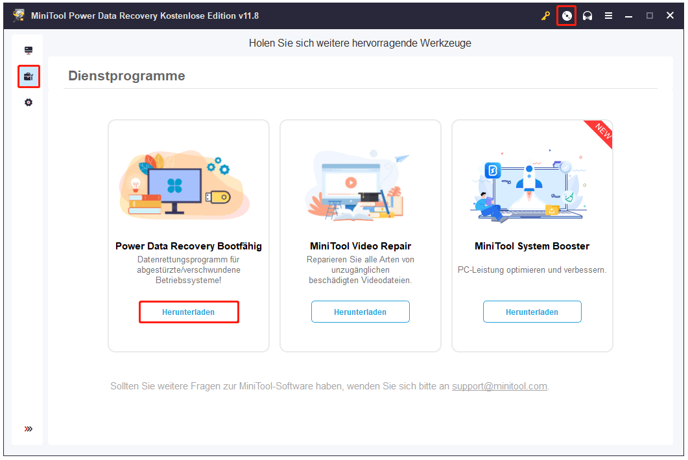
Task: Open the hamburger menu
Action: pos(608,16)
